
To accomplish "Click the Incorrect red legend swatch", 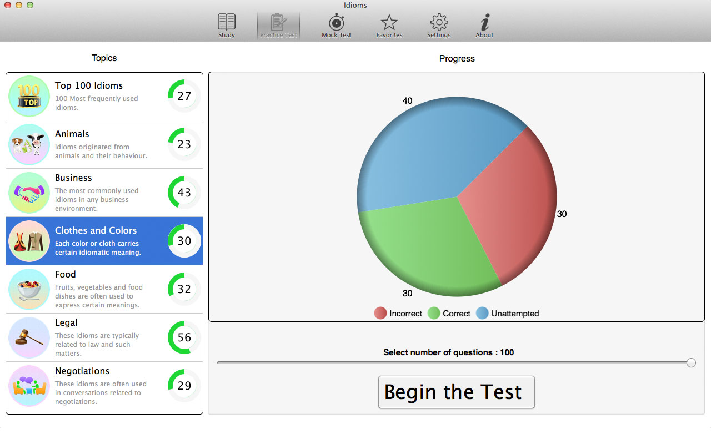I will (380, 314).
